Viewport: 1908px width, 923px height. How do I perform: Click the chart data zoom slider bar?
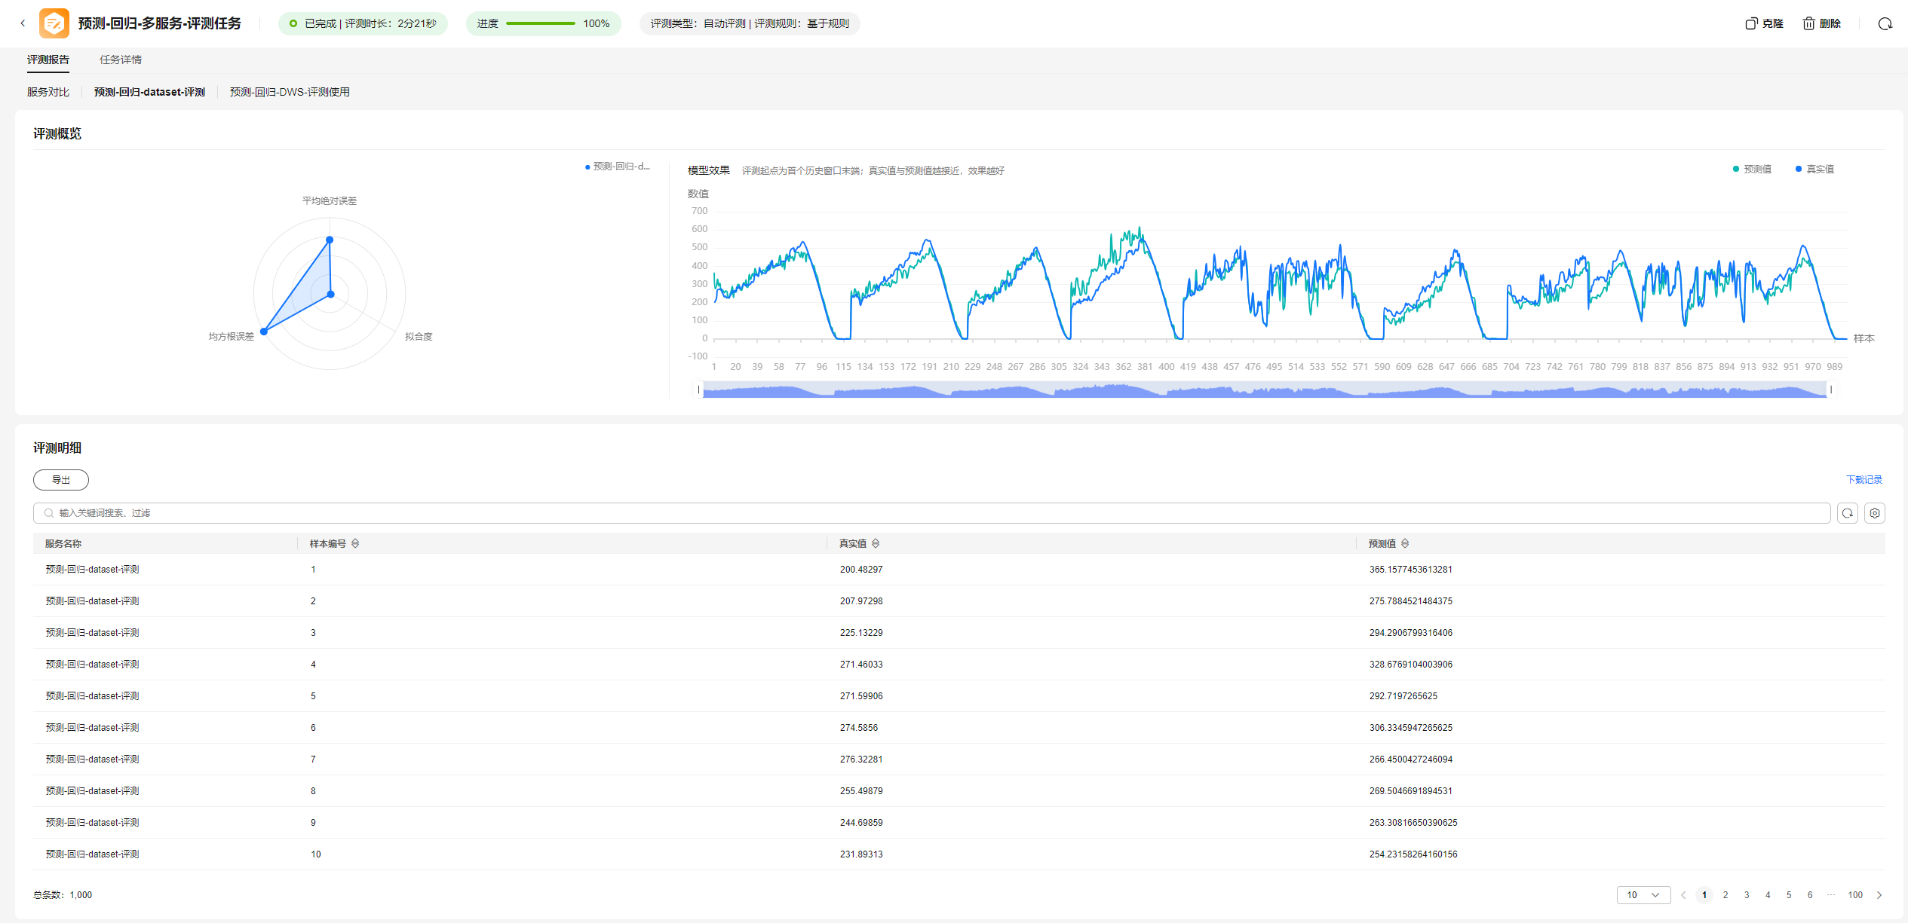(x=1264, y=390)
